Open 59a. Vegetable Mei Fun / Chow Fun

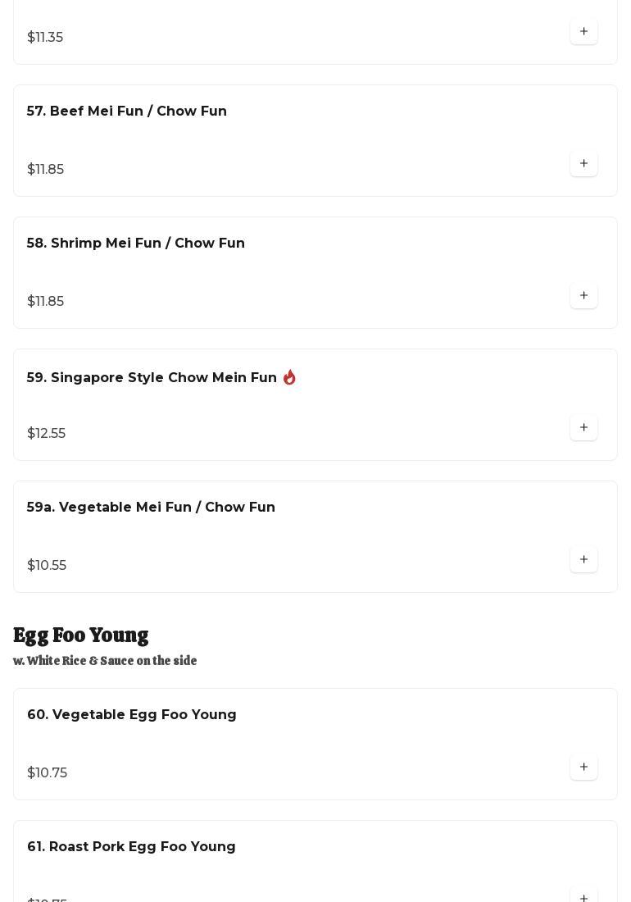[x=151, y=508]
